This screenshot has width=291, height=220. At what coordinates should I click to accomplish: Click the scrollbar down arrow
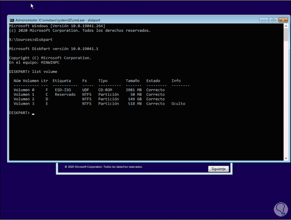(286, 158)
